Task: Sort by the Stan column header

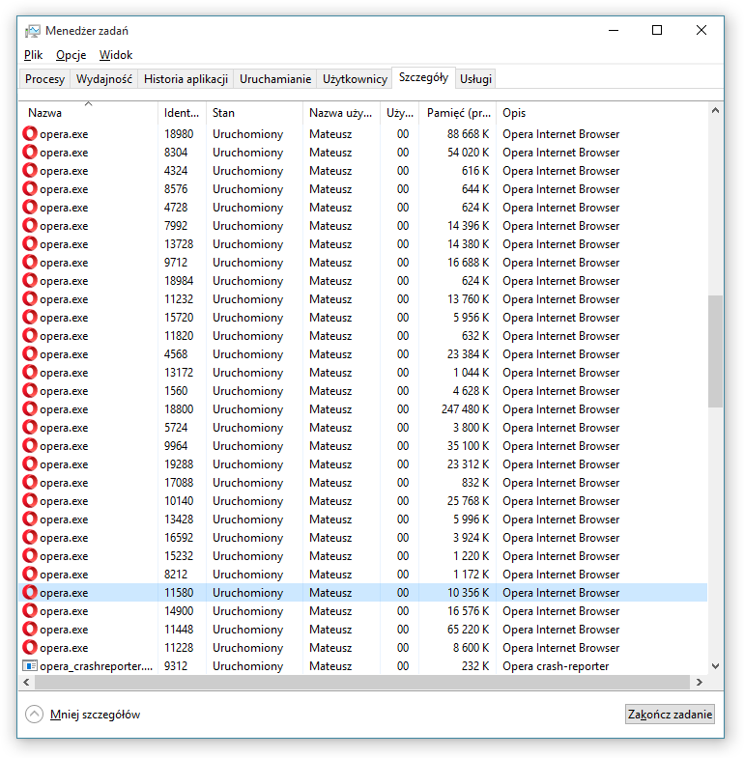Action: 254,113
